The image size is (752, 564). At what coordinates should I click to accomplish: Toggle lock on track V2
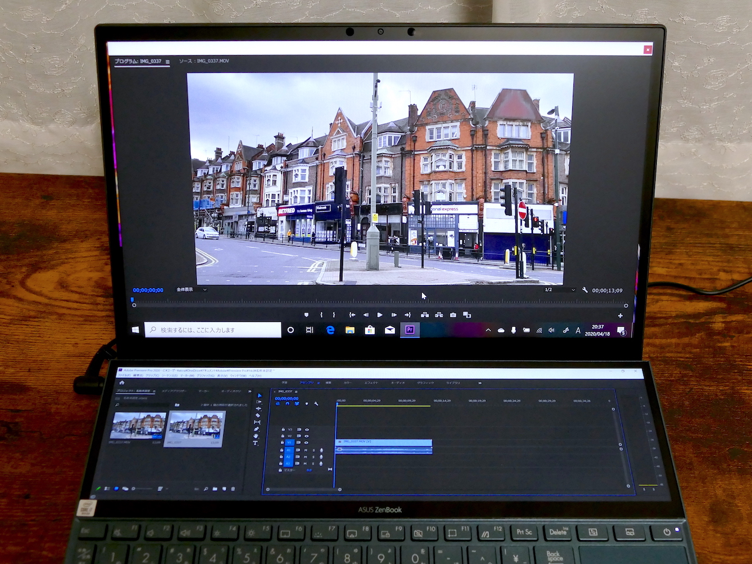283,436
